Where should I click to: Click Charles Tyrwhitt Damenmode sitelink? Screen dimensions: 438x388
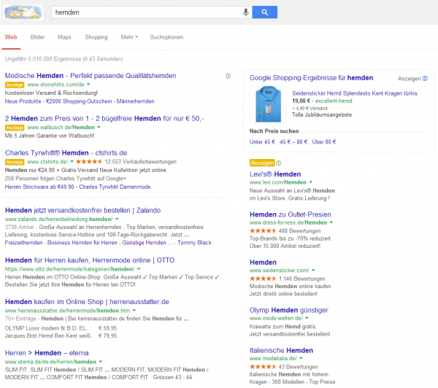tap(115, 187)
